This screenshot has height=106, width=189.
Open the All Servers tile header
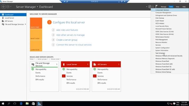point(106,64)
